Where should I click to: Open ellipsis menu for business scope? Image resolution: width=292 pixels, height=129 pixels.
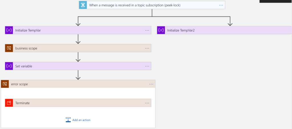[147, 48]
